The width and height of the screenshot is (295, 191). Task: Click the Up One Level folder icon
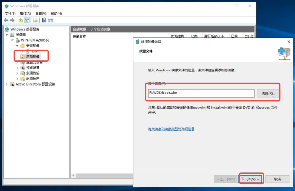(21, 20)
